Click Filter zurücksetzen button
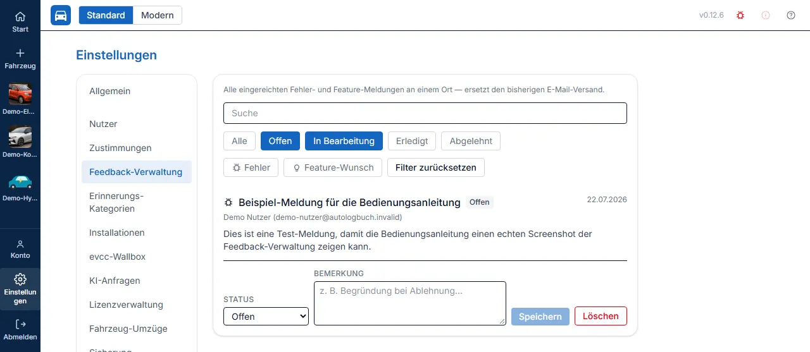This screenshot has width=810, height=352. [436, 167]
